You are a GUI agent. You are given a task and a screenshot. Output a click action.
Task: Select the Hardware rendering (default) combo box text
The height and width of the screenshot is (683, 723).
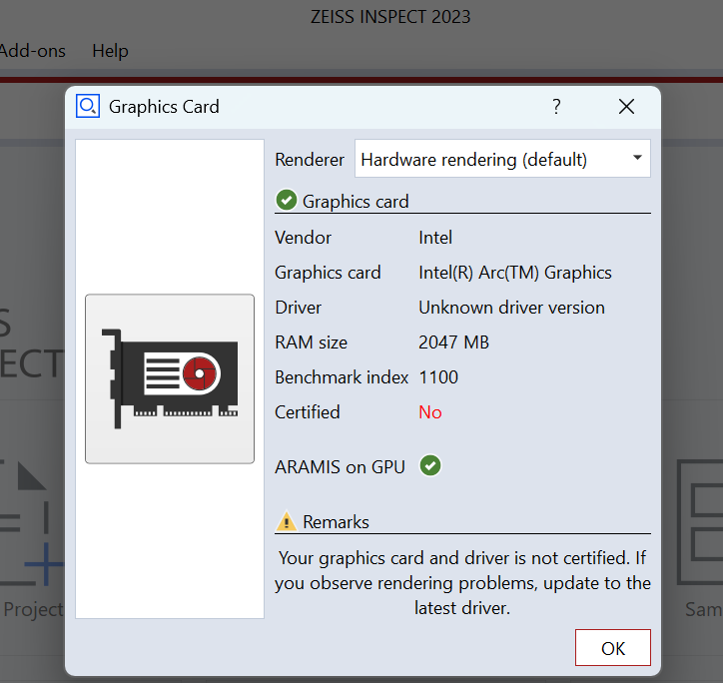(x=474, y=160)
